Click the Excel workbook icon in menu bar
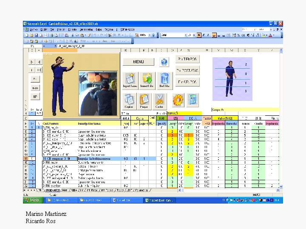 26,29
